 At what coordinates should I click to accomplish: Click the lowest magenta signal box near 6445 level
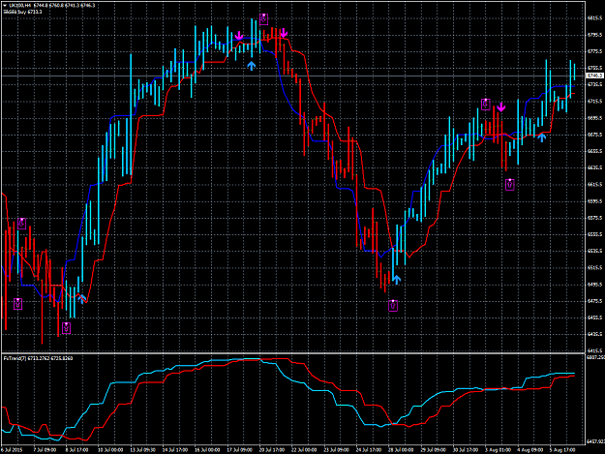point(67,328)
